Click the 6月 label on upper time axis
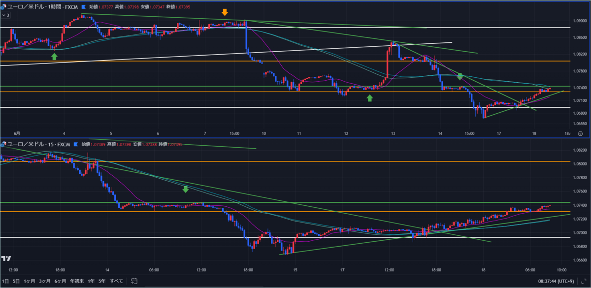 coord(17,133)
